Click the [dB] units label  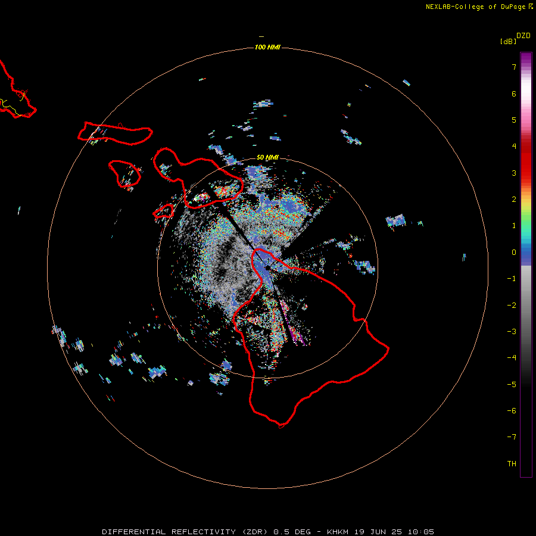[508, 42]
